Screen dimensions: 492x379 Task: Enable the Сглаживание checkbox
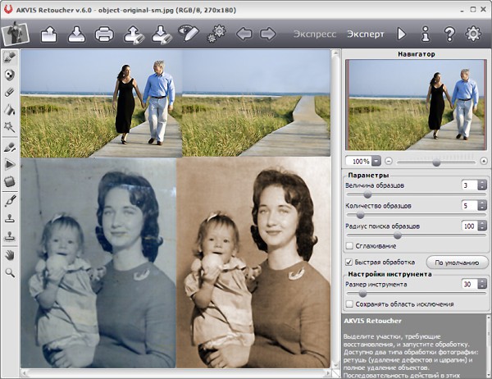(349, 245)
